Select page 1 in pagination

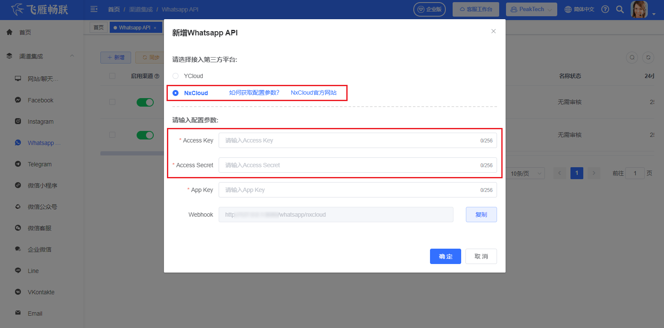pos(577,173)
